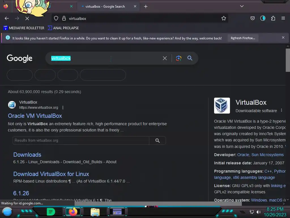Close the virtualbox Google Search tab
This screenshot has width=290, height=218.
[135, 6]
